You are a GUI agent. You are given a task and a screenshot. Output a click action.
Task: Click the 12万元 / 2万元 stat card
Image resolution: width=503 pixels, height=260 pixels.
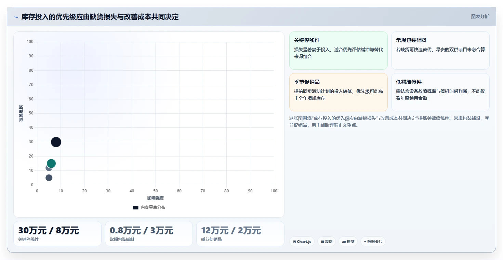tap(240, 234)
